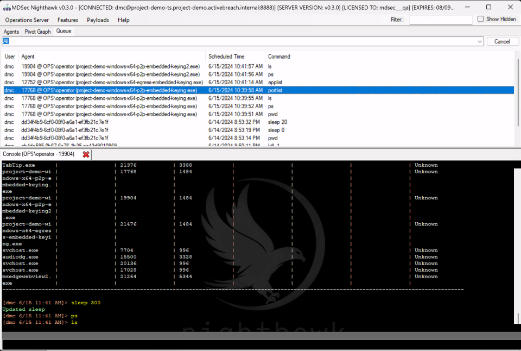Viewport: 521px width, 351px height.
Task: Open the Help menu
Action: click(x=124, y=20)
